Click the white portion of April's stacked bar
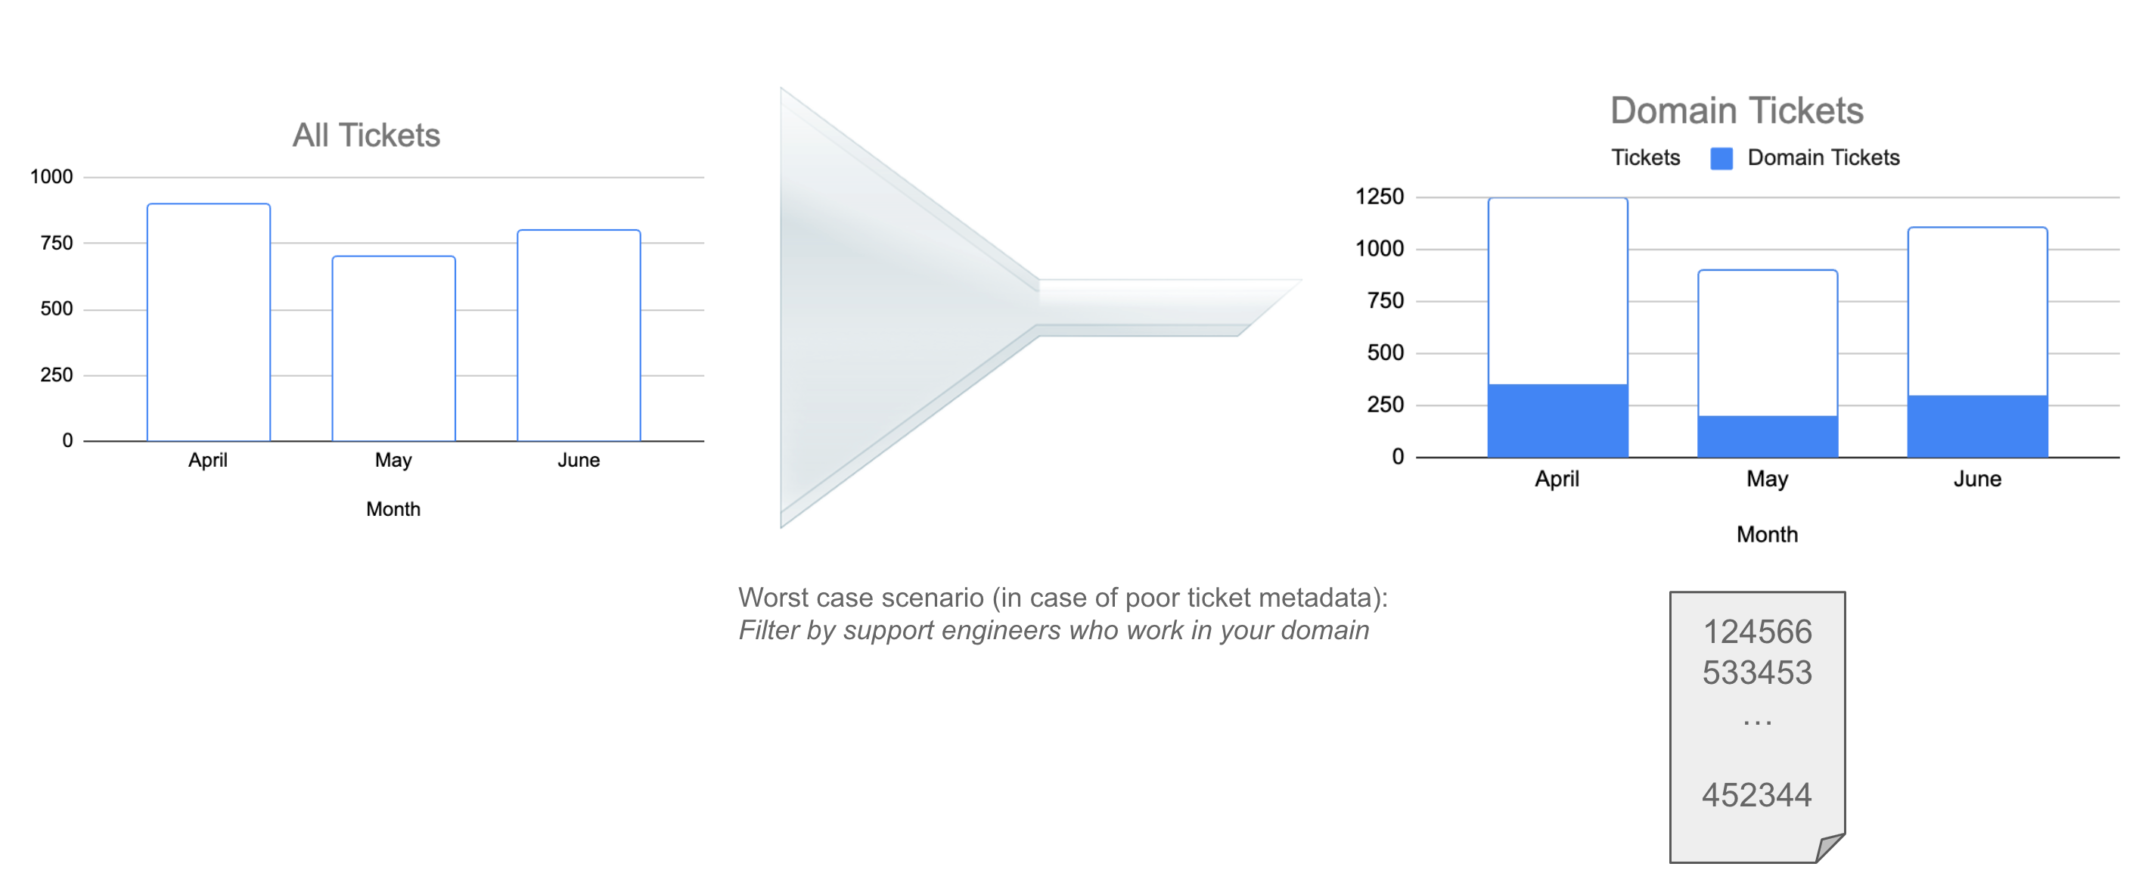The width and height of the screenshot is (2139, 876). click(1557, 290)
